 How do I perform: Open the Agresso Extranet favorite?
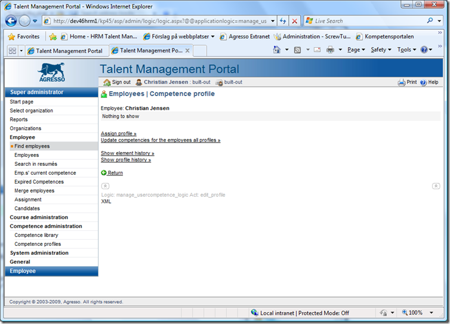[245, 36]
